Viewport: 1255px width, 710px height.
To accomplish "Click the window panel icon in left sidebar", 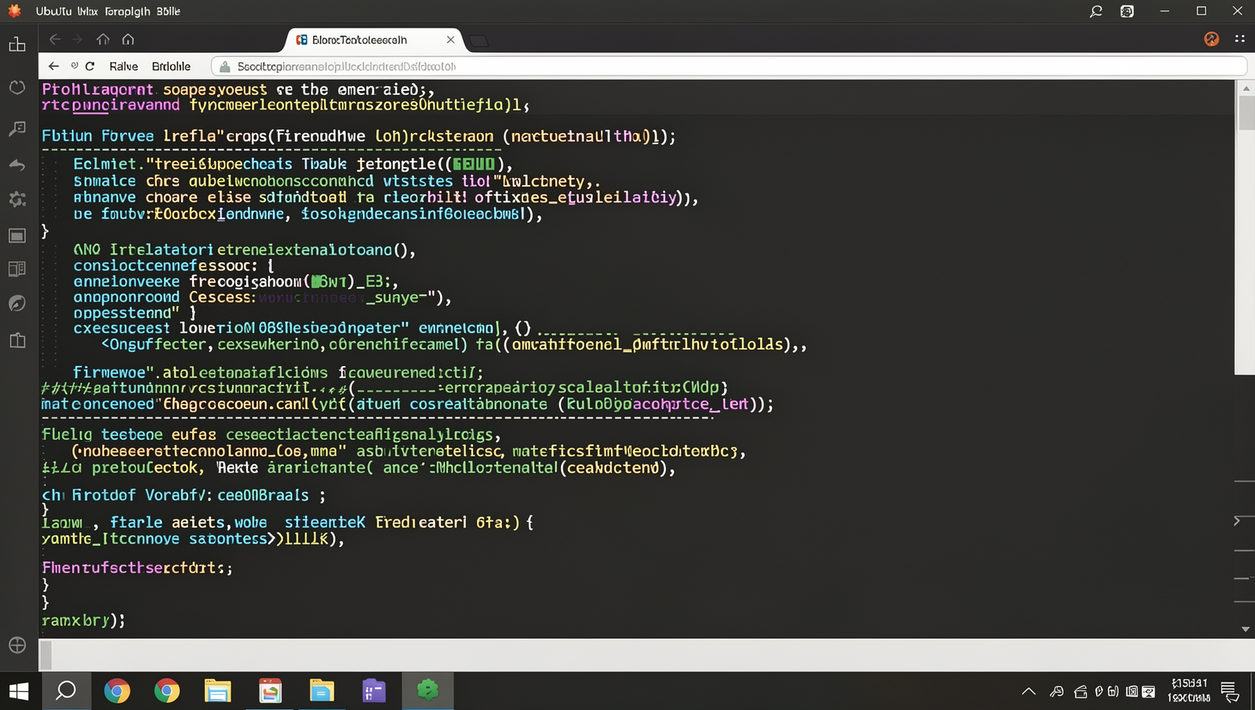I will tap(17, 235).
